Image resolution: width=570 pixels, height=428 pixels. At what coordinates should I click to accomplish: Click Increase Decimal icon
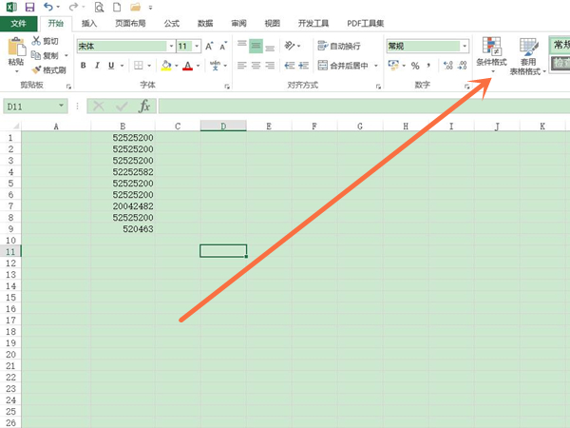coord(448,66)
